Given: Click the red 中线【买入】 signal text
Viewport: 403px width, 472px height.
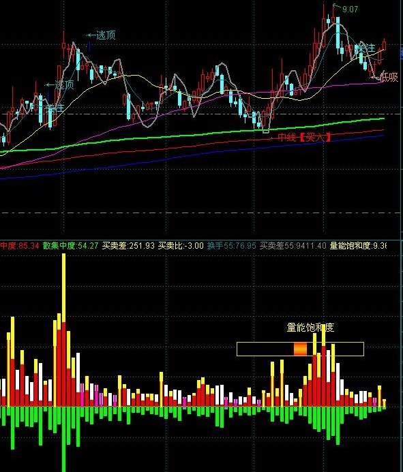Looking at the screenshot, I should (x=304, y=138).
